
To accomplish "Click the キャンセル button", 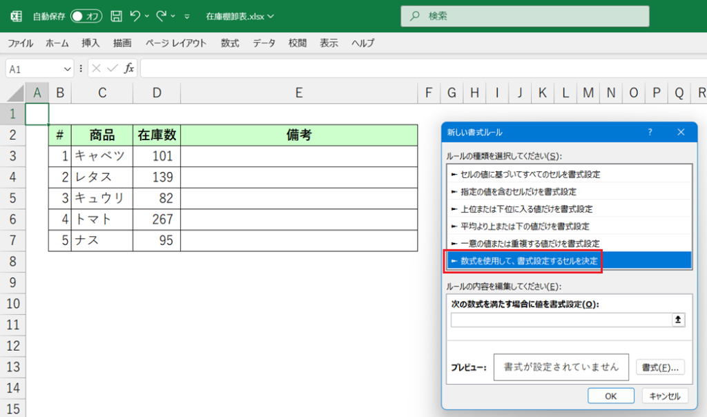I will tap(665, 396).
